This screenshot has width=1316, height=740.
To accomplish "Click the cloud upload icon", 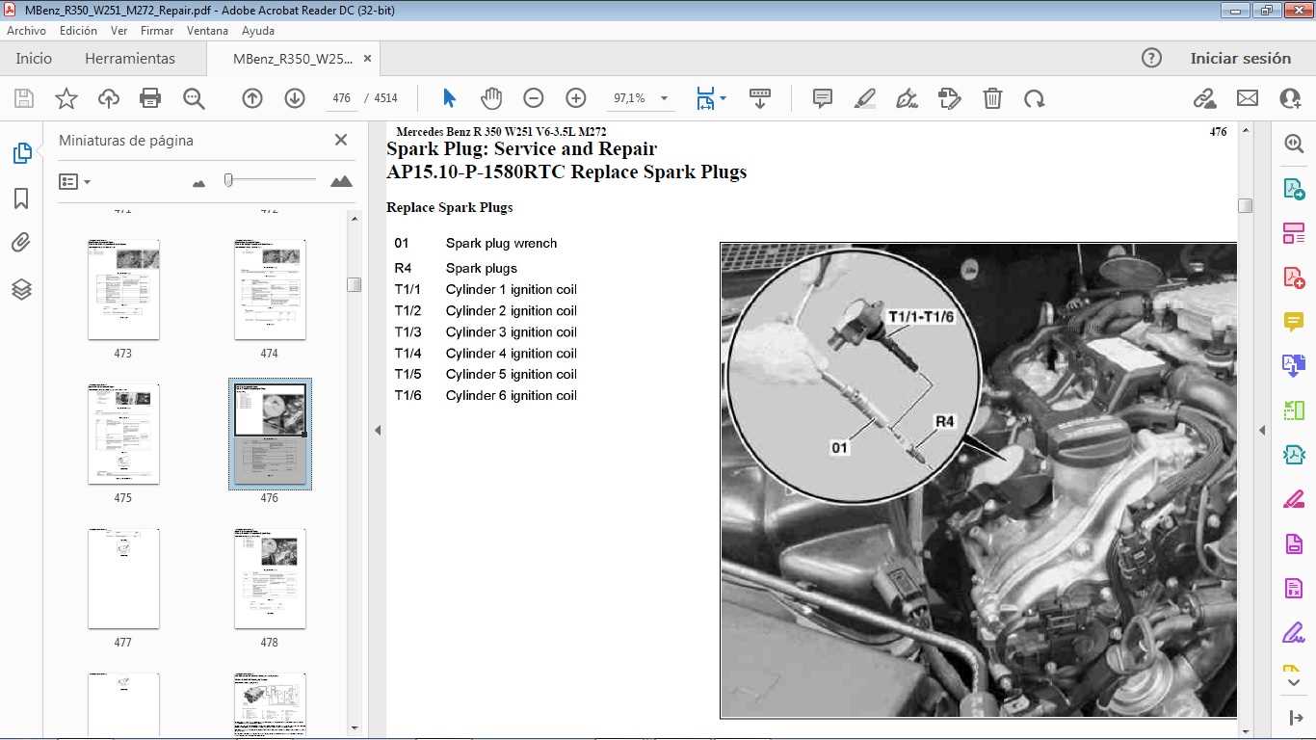I will [109, 98].
